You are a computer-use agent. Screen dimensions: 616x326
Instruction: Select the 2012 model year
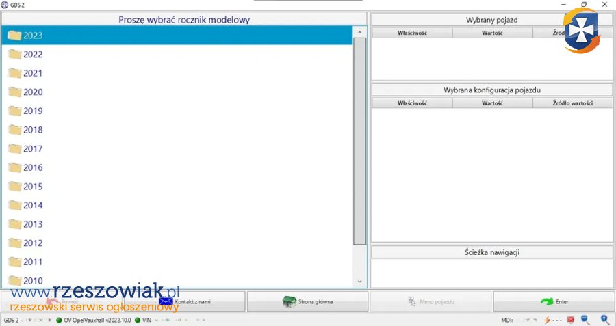click(33, 243)
